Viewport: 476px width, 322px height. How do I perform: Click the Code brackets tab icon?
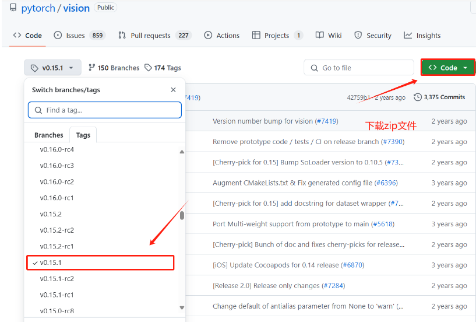click(x=17, y=35)
